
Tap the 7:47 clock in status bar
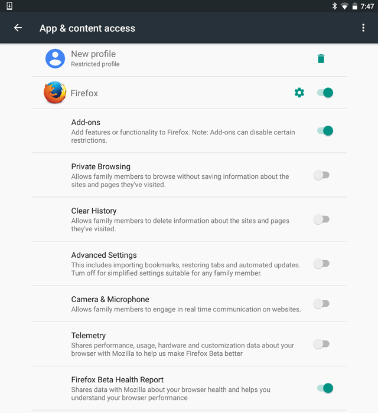(367, 6)
